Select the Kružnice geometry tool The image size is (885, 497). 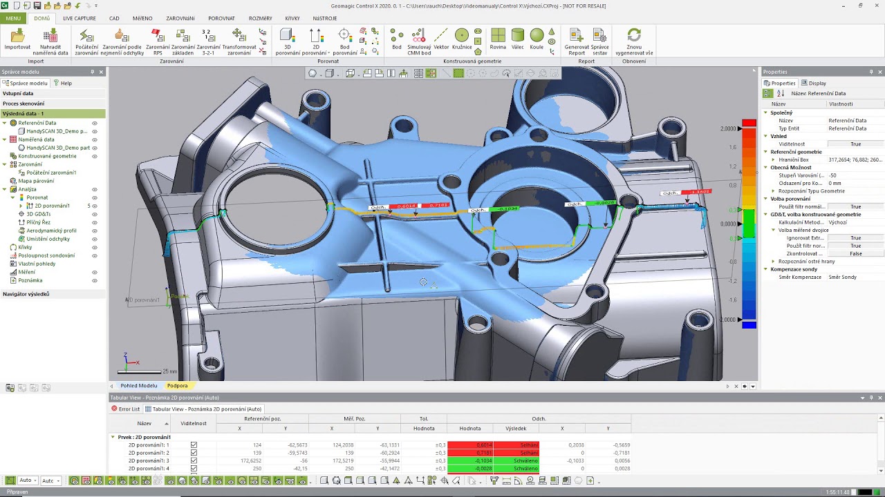coord(461,36)
